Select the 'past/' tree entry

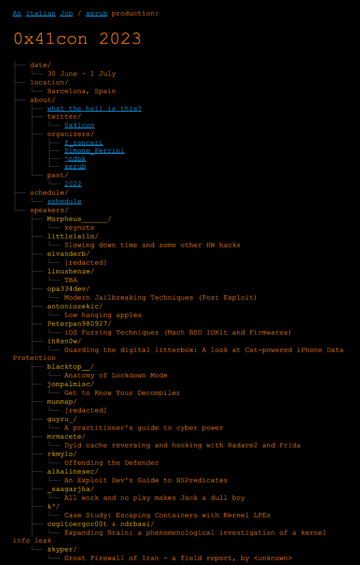(x=58, y=175)
